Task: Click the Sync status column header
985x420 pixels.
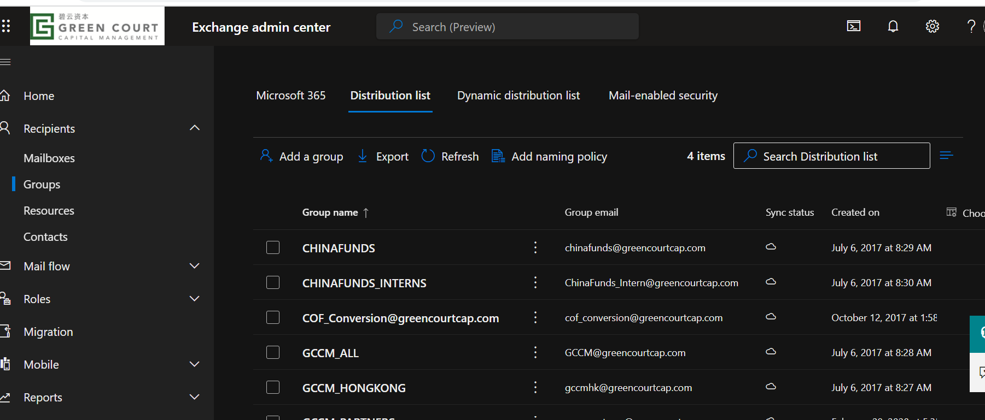Action: coord(790,212)
